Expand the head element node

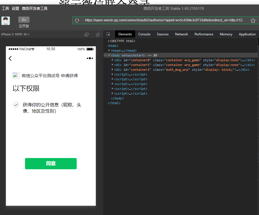[x=109, y=50]
